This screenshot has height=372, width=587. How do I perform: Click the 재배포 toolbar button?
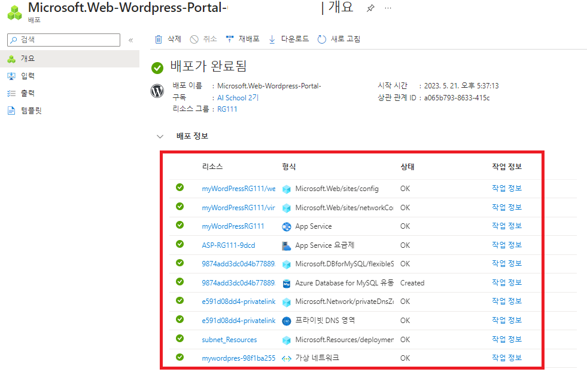[242, 39]
